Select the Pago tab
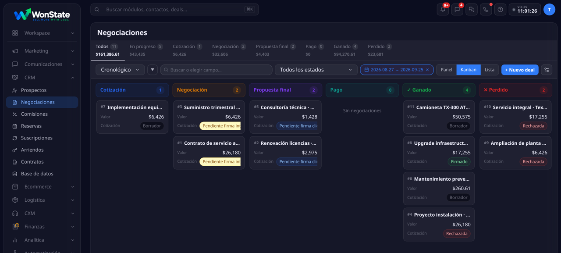The width and height of the screenshot is (561, 253). (314, 50)
